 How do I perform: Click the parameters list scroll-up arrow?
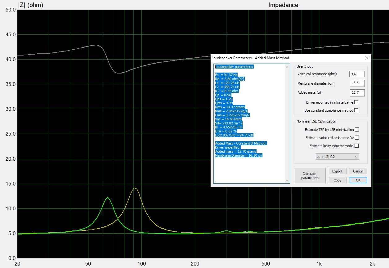(x=287, y=66)
